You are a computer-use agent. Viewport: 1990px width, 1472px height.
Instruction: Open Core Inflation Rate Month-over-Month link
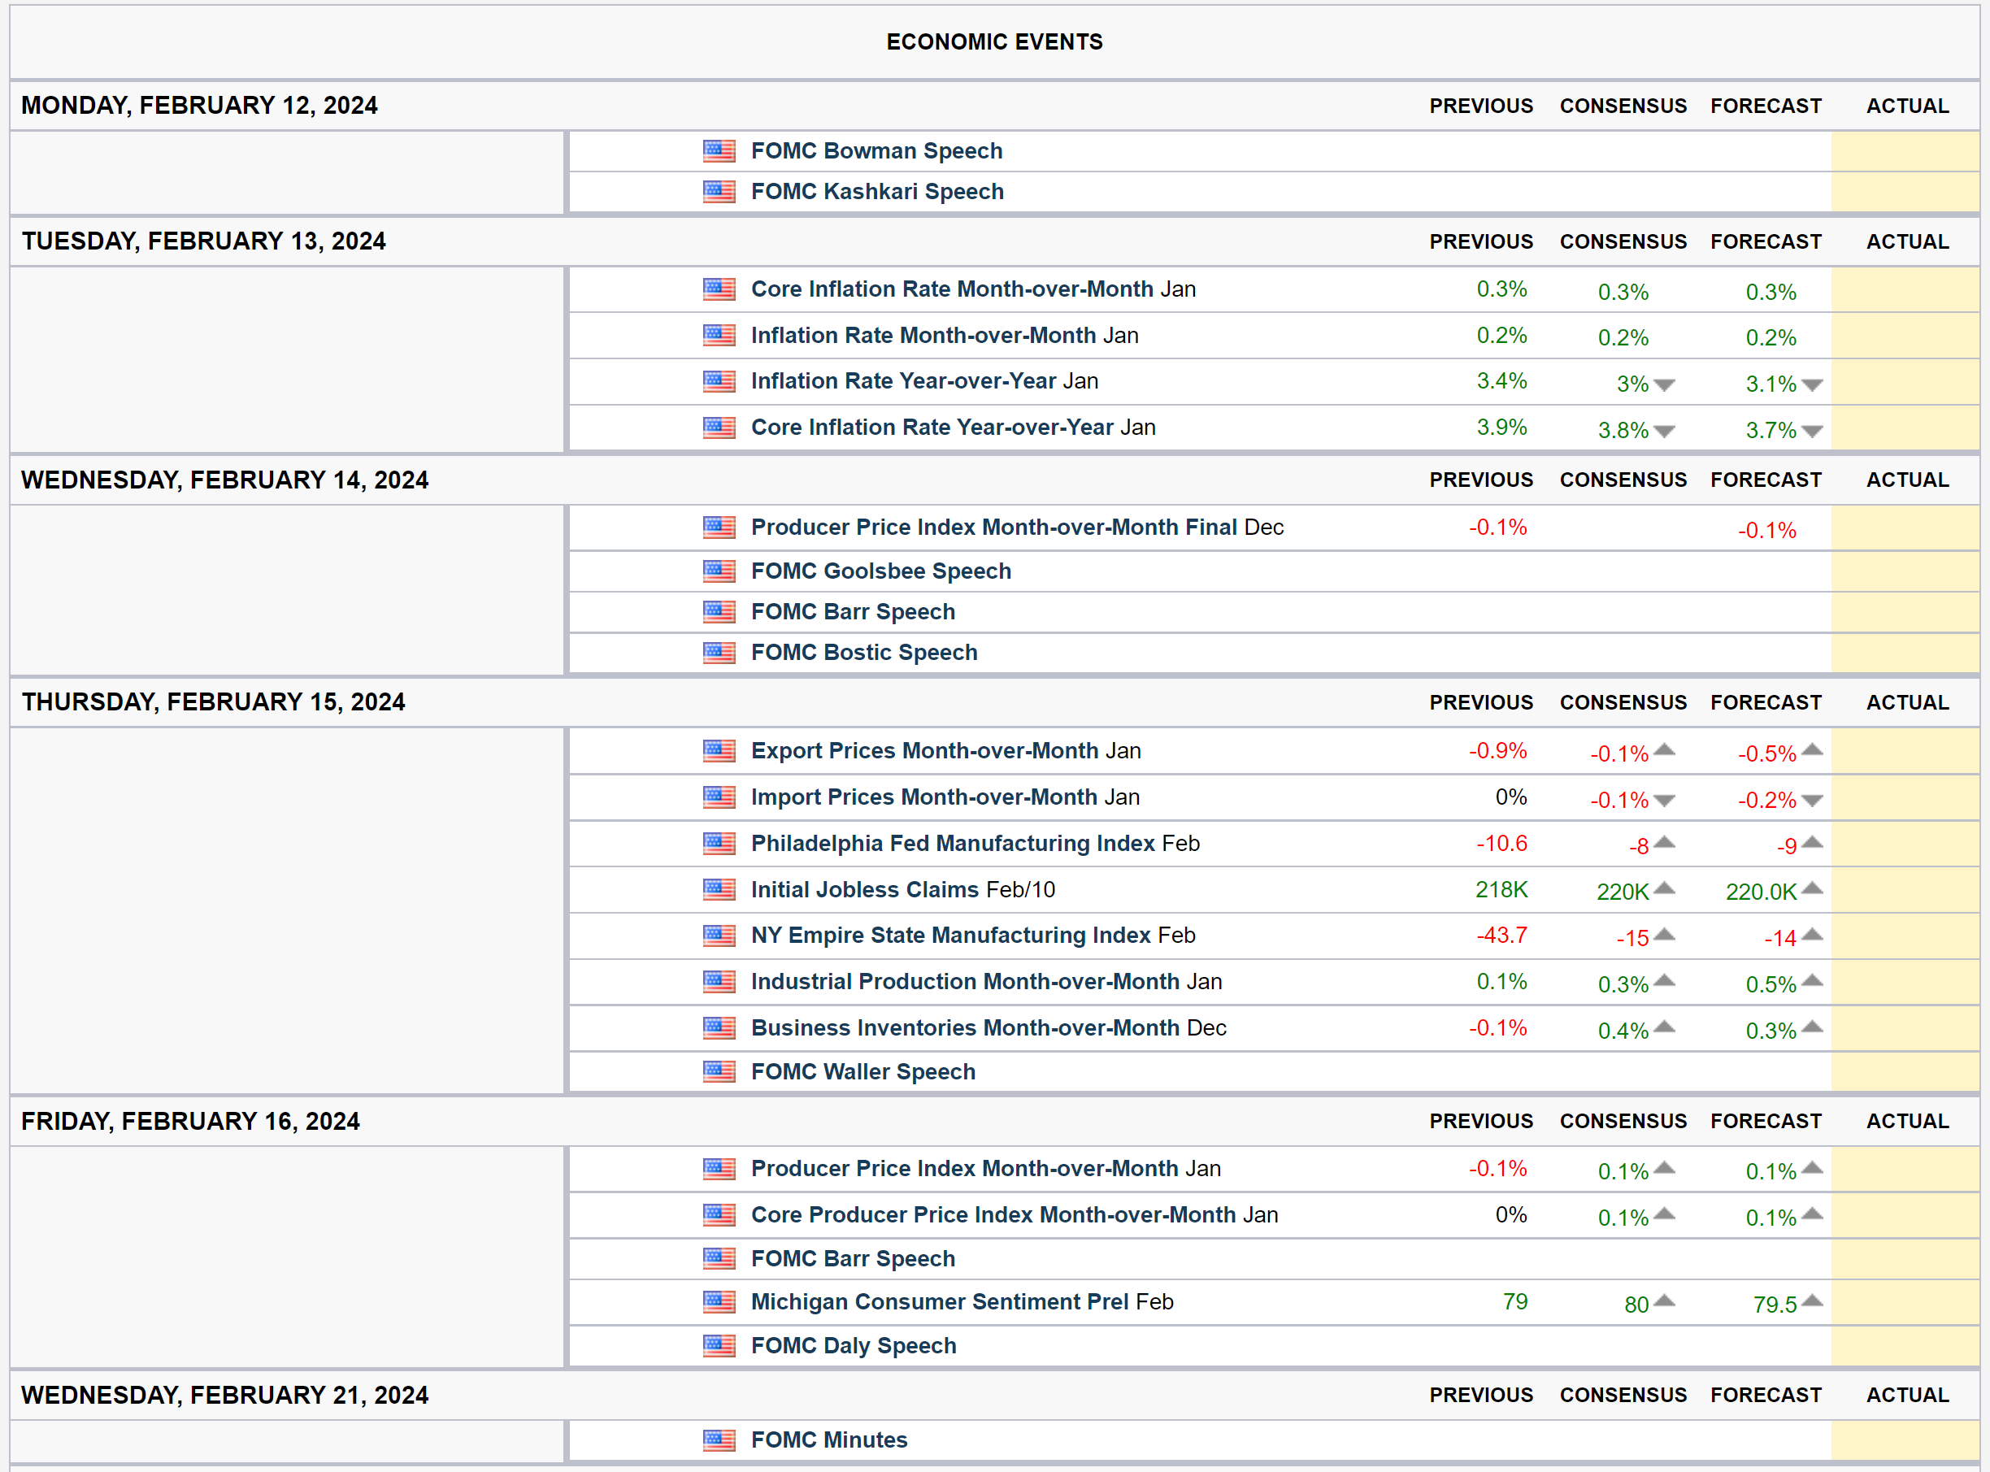point(952,289)
